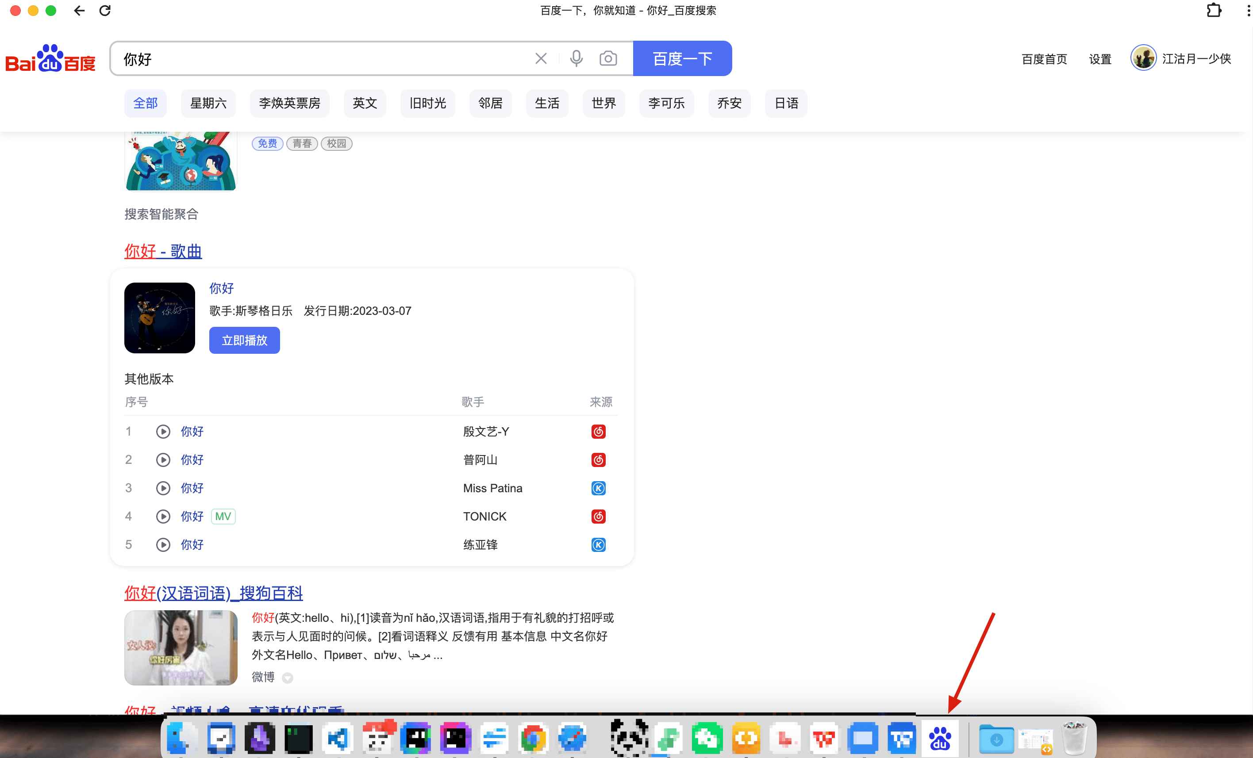Screen dimensions: 1253x758
Task: Expand the 微博 source dropdown arrow
Action: pyautogui.click(x=287, y=678)
